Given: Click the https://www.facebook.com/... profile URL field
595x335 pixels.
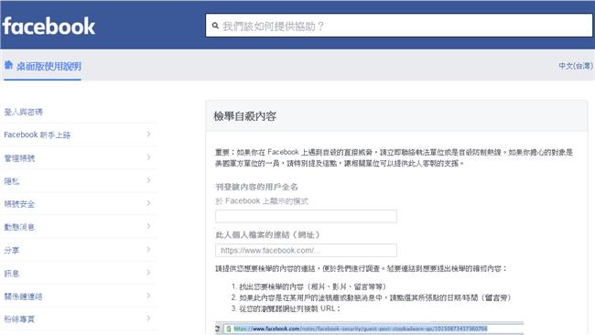Looking at the screenshot, I should pyautogui.click(x=306, y=251).
